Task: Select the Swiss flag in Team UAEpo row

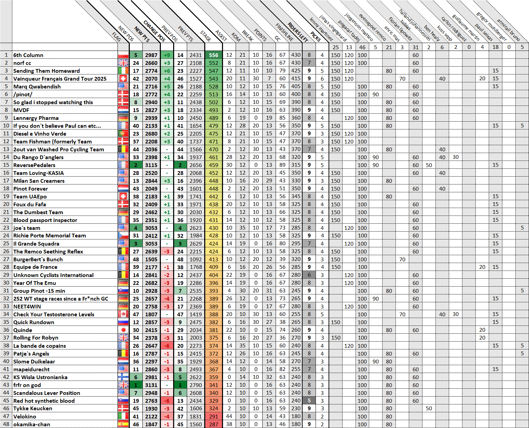Action: 123,196
